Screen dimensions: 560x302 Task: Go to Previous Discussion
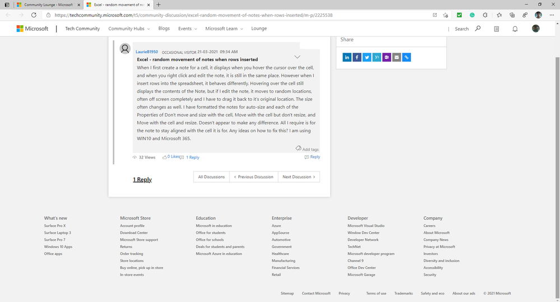(x=253, y=176)
